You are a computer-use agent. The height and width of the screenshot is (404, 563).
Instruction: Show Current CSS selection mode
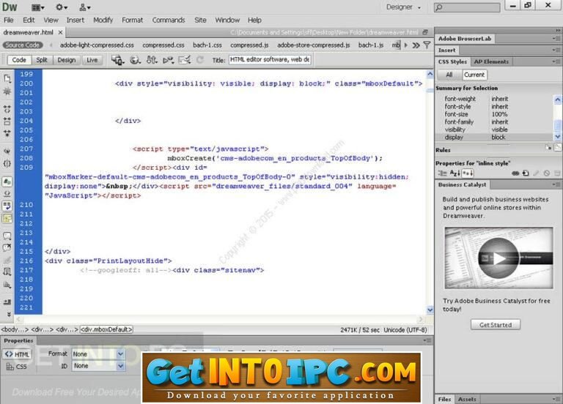click(x=474, y=75)
